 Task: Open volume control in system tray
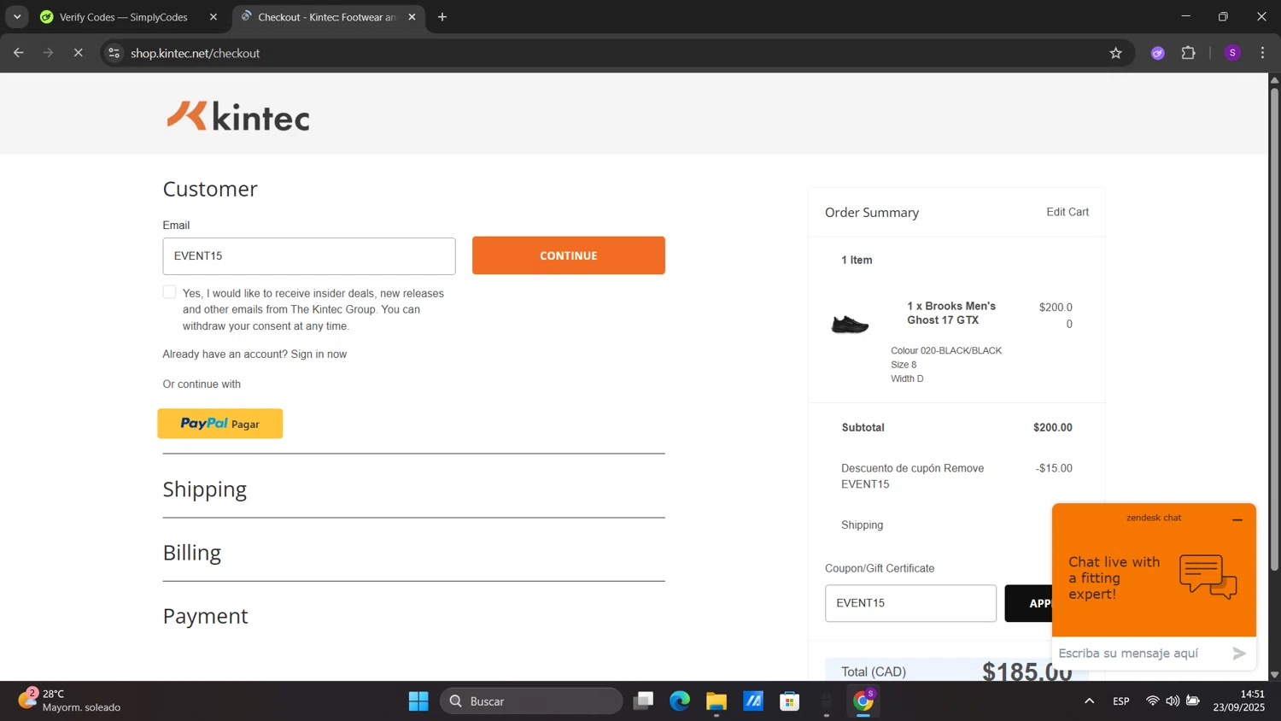click(1173, 701)
